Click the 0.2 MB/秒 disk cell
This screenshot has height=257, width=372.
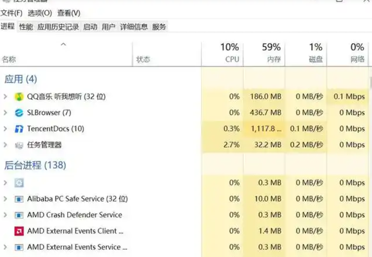tap(306, 145)
